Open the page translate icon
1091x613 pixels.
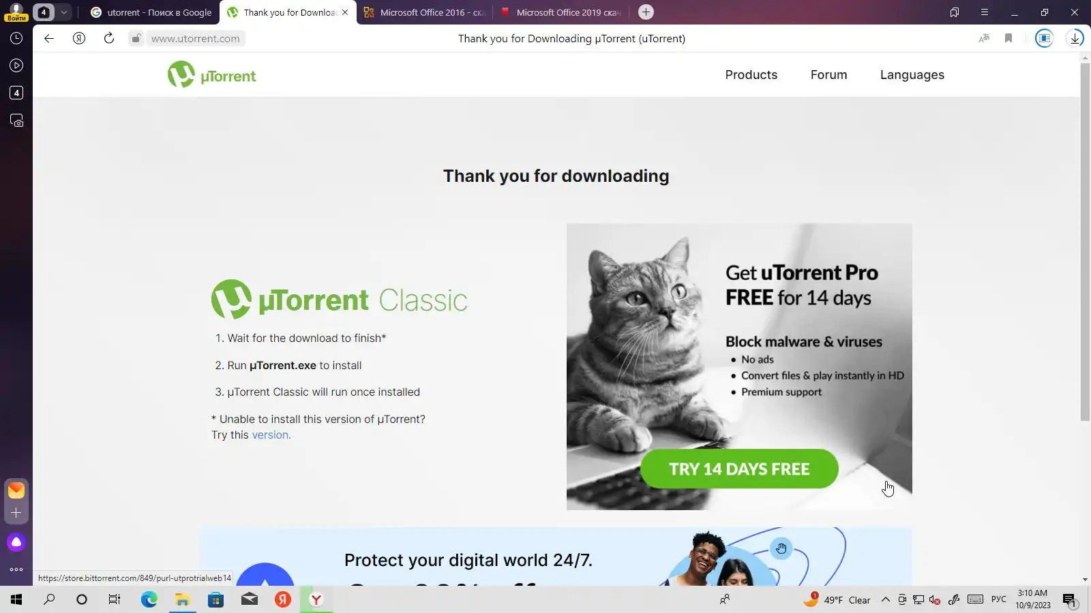pos(984,38)
